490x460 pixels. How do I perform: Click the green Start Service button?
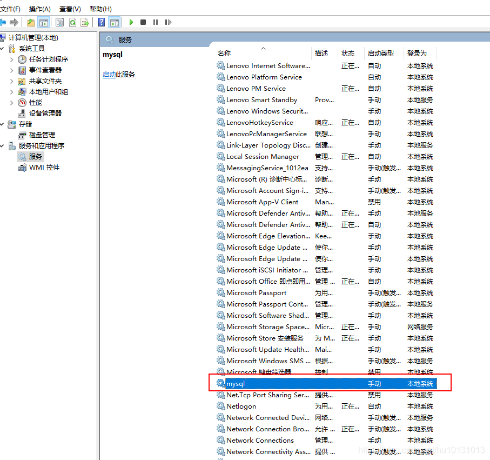pyautogui.click(x=131, y=22)
